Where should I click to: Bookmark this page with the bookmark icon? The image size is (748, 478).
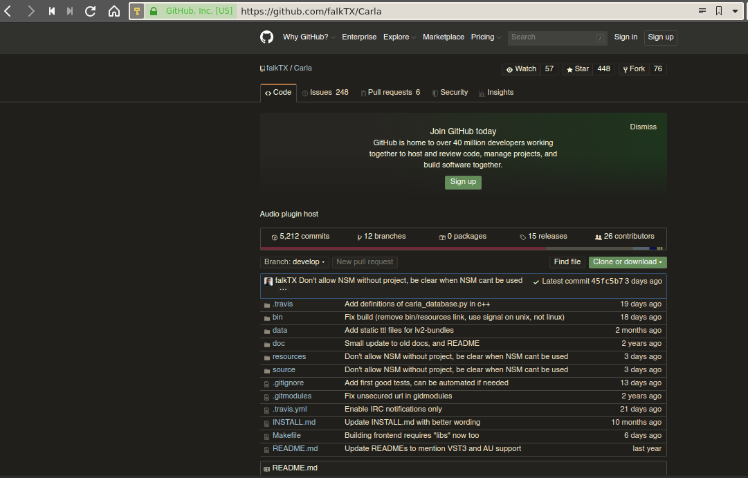coord(719,11)
